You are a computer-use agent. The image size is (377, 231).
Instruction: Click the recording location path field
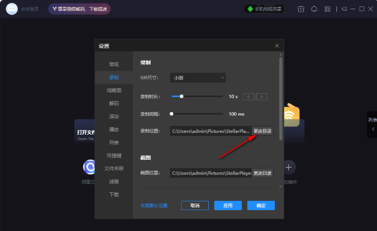(211, 131)
